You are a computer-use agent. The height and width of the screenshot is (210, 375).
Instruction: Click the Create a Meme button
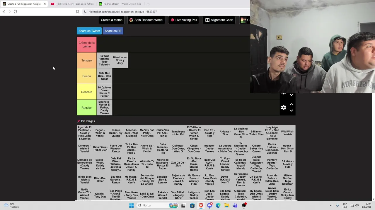[x=112, y=20]
